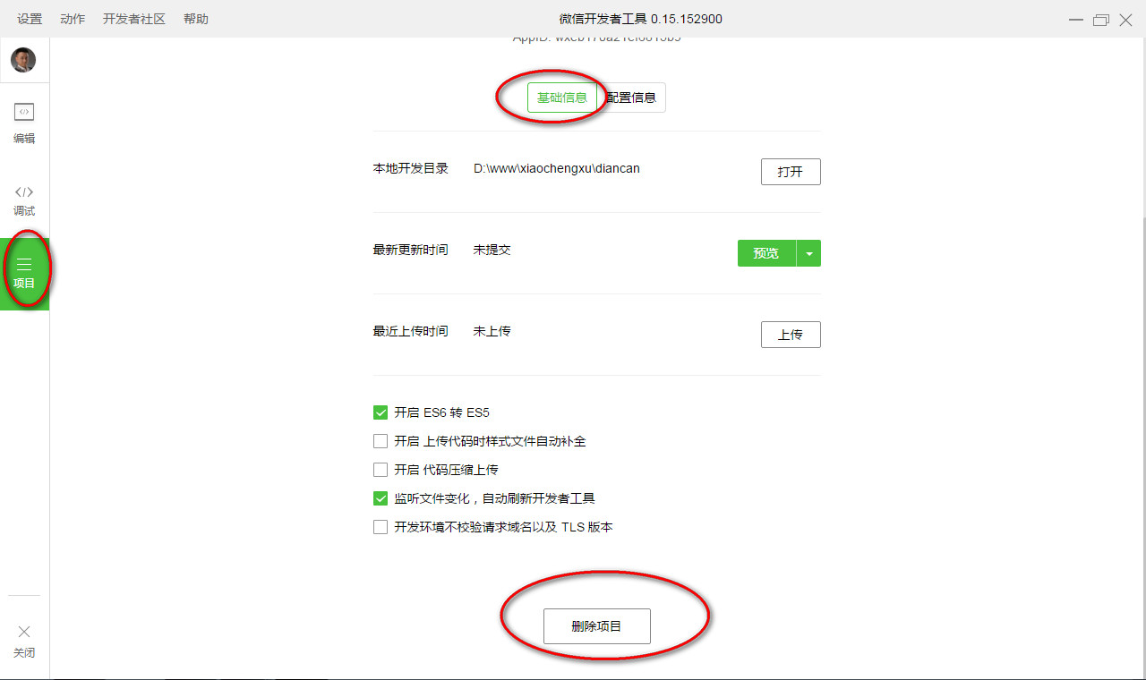1146x680 pixels.
Task: Switch to the 调试 debug panel
Action: [x=24, y=200]
